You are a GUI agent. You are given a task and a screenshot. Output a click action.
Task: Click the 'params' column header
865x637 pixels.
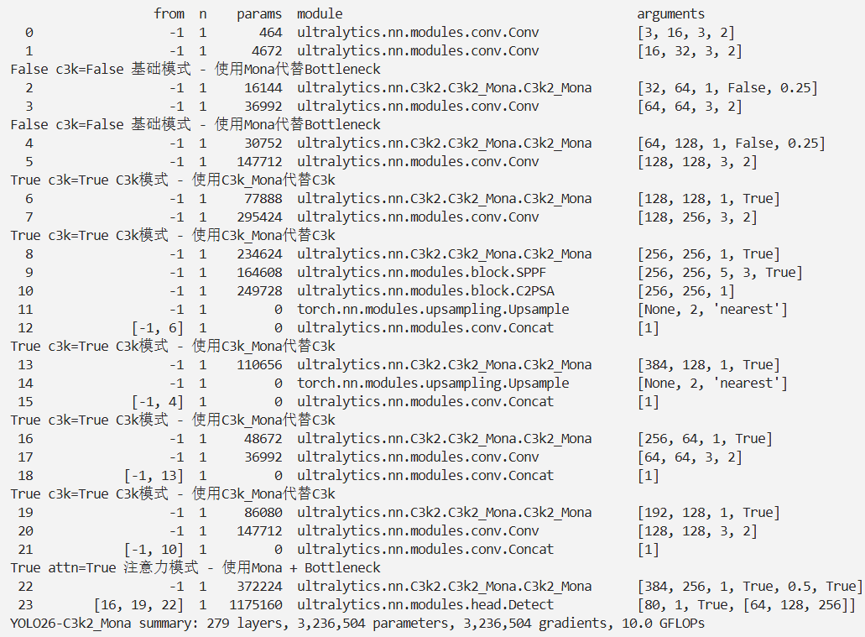258,14
